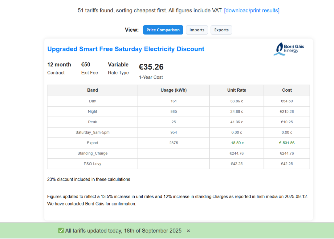
Task: Click the 12 month contract text
Action: [59, 64]
